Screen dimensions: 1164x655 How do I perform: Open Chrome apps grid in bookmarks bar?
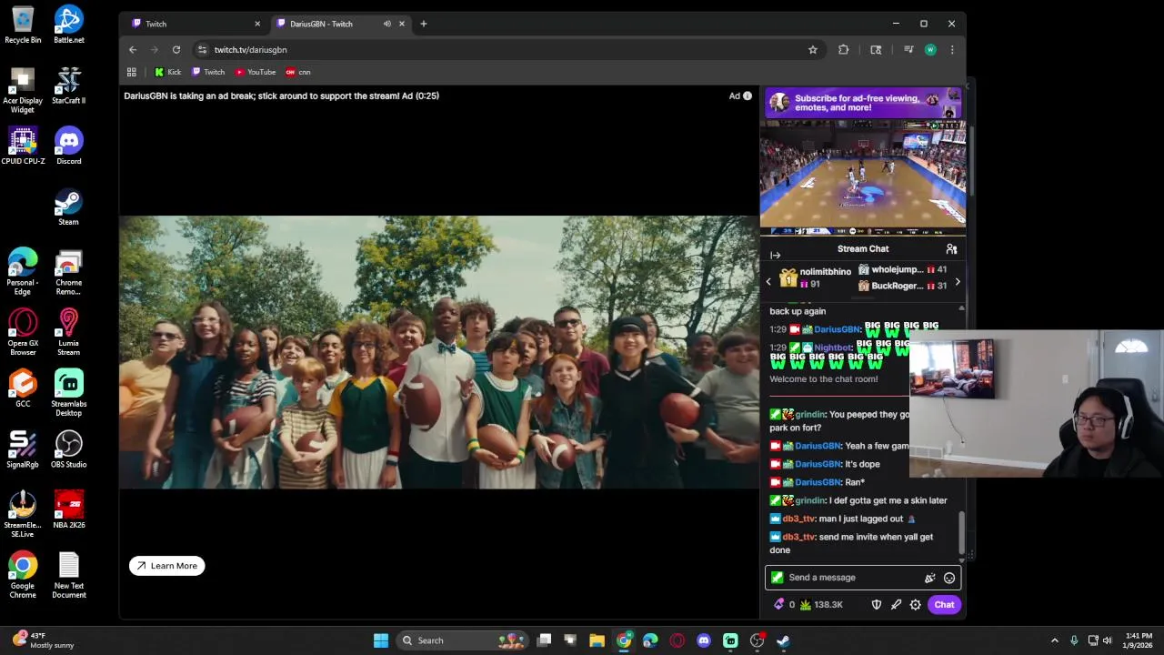coord(132,72)
